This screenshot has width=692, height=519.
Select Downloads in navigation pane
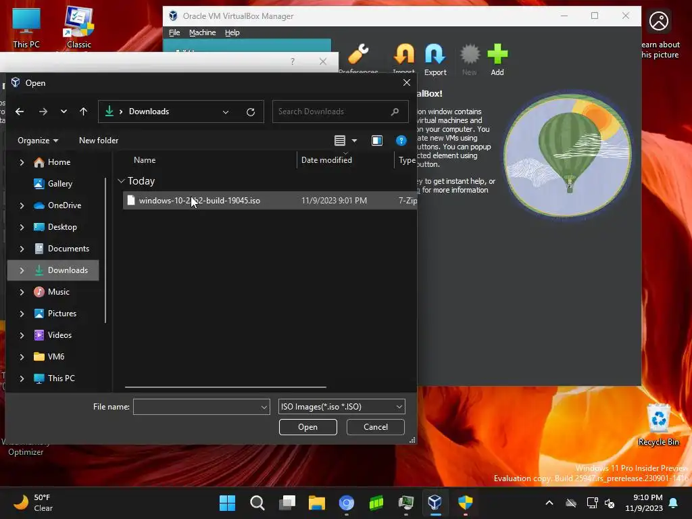[53, 270]
